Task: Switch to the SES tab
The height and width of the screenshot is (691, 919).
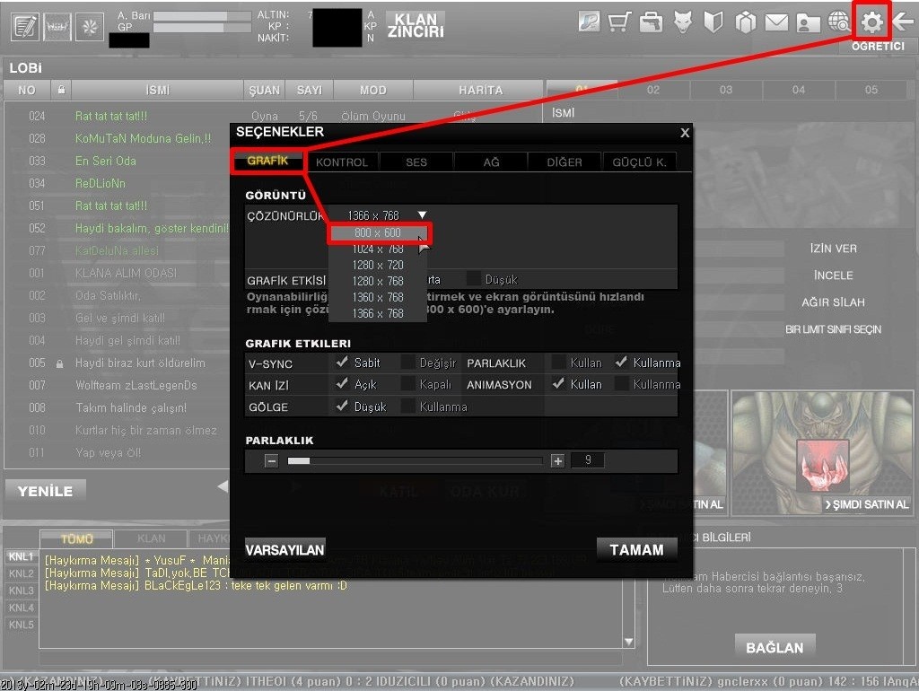Action: coord(416,162)
